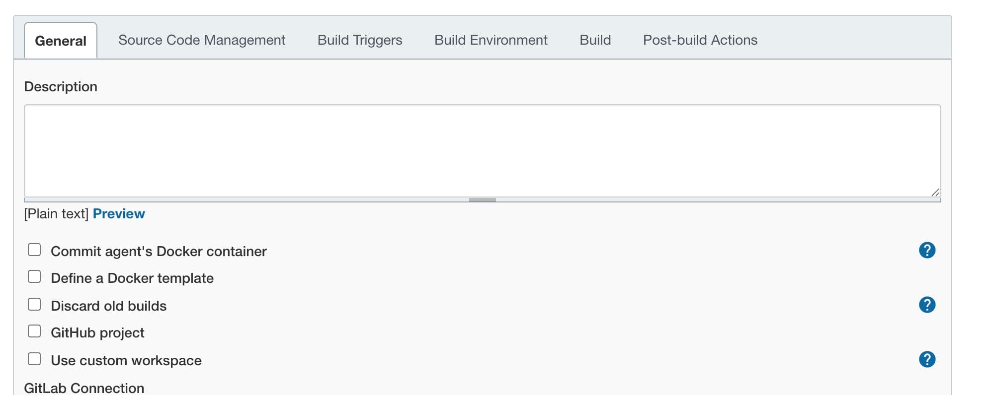Viewport: 986px width, 395px height.
Task: Go to Build Triggers tab
Action: pyautogui.click(x=360, y=40)
